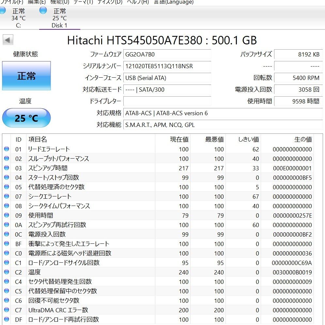Click raw value 00000000C69A
Viewport: 325px width, 325px height.
(292, 263)
